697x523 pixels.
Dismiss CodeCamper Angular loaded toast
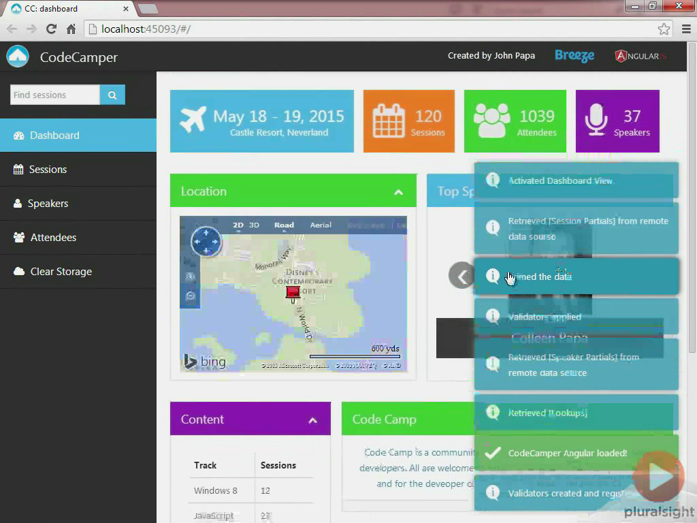pos(576,453)
